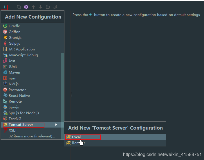The width and height of the screenshot is (204, 160).
Task: Click the React Native atom icon
Action: tap(5, 96)
